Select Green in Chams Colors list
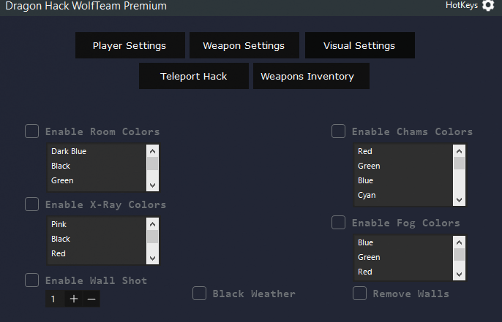 click(x=403, y=166)
